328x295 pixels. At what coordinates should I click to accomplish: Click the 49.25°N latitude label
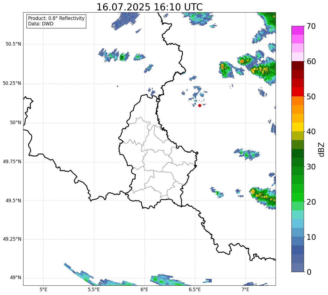point(12,239)
